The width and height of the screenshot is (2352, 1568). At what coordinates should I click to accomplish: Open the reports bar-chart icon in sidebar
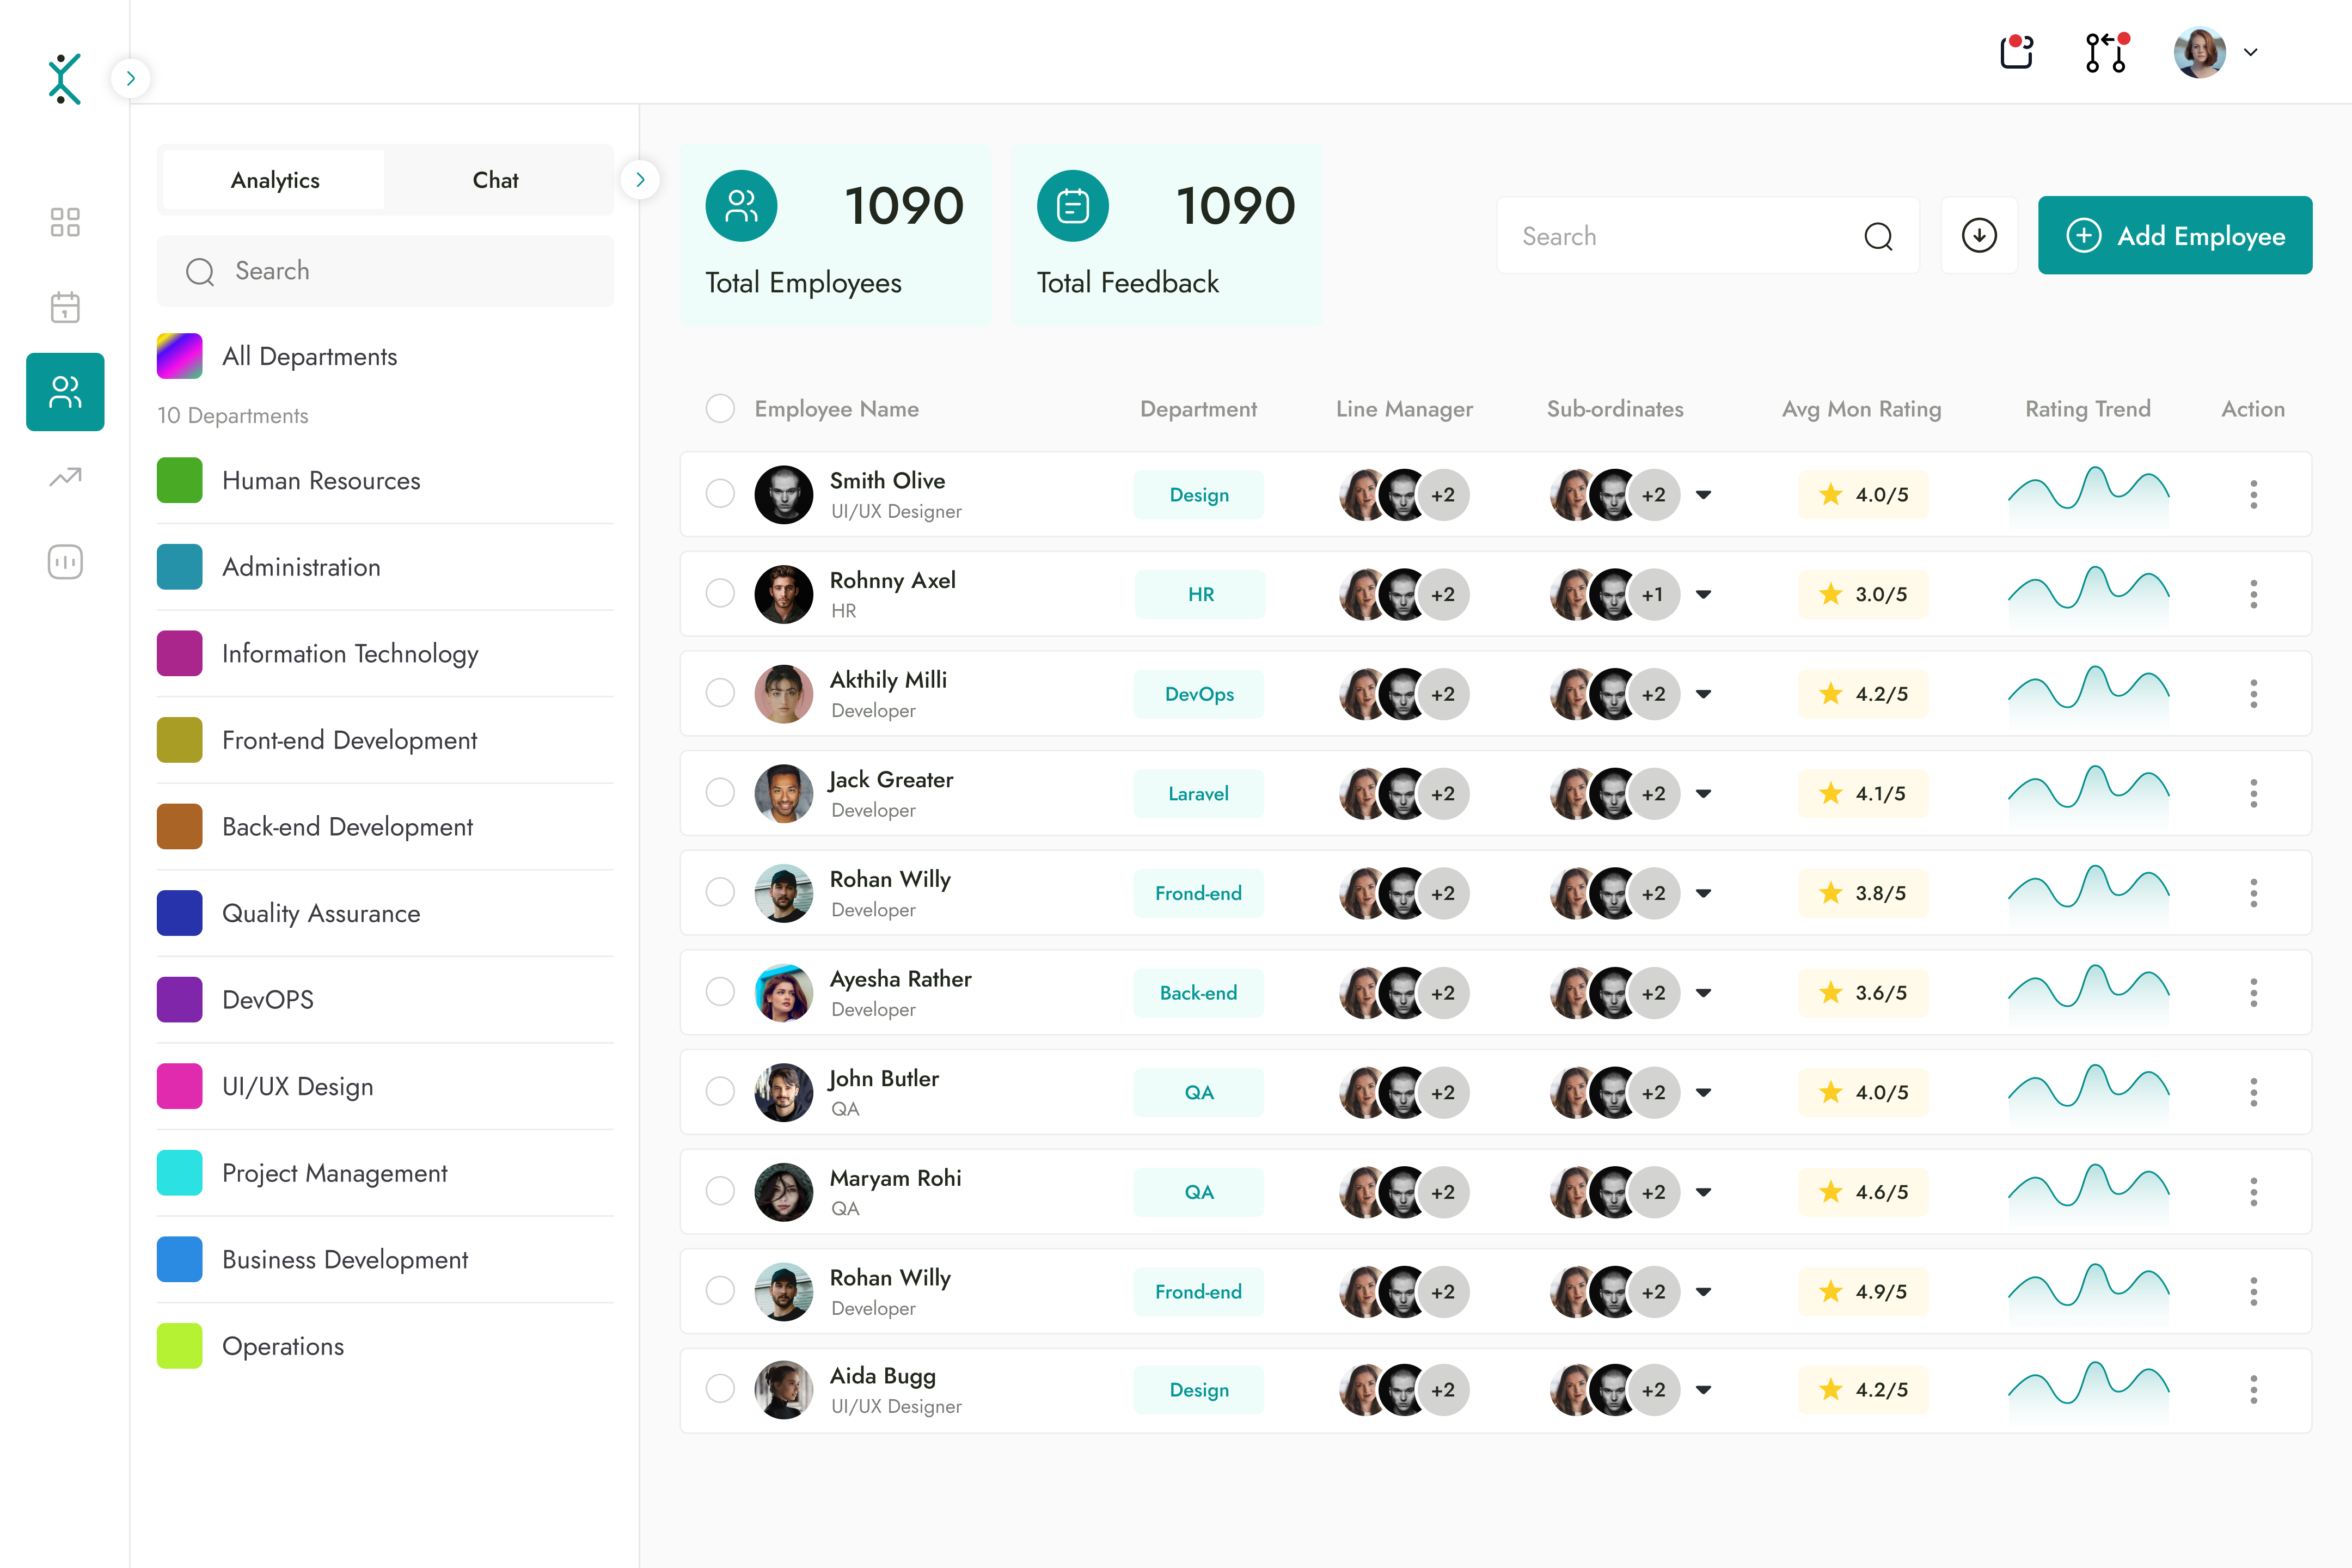pyautogui.click(x=64, y=562)
